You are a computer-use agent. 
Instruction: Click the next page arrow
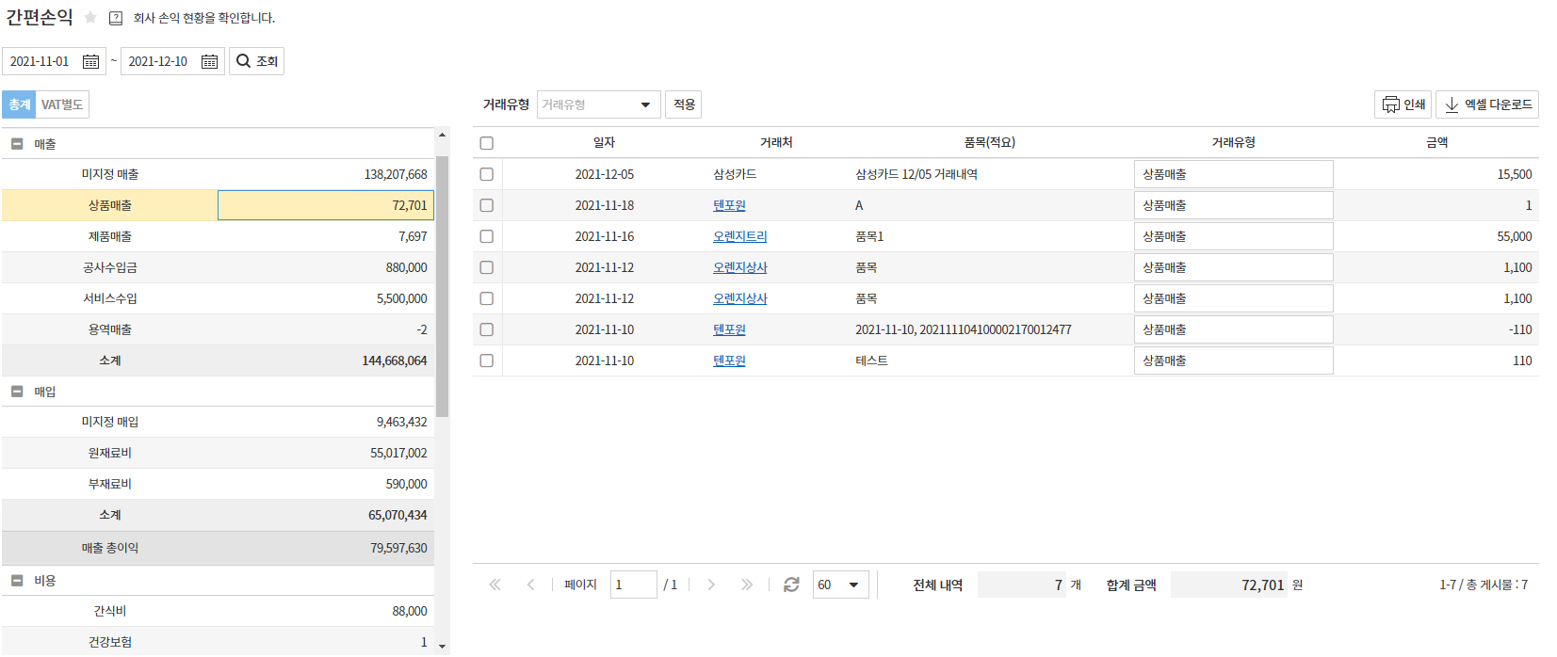coord(711,585)
